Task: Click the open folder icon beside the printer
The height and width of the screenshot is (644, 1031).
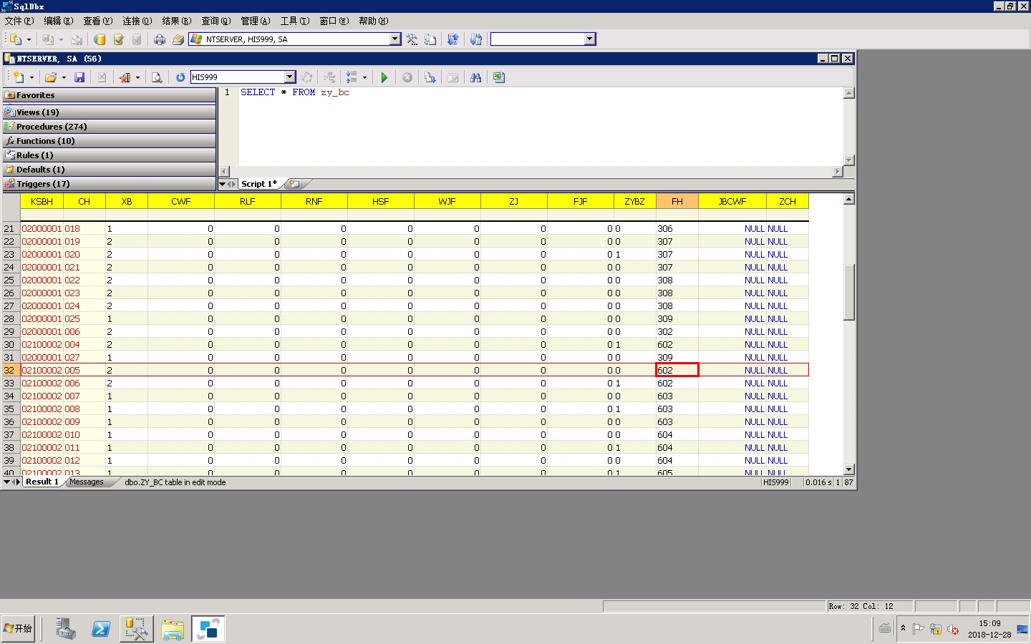Action: tap(178, 39)
